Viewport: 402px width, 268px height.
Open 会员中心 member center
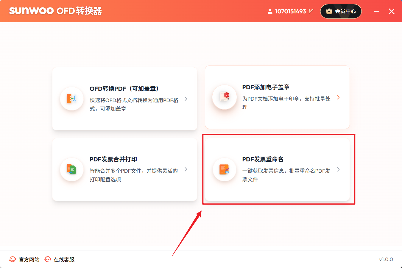[x=341, y=11]
